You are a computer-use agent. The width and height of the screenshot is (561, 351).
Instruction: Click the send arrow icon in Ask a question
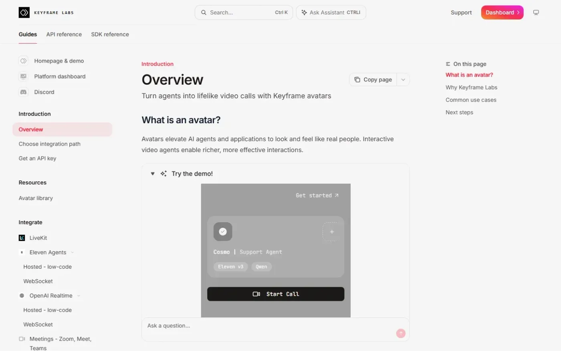tap(401, 333)
